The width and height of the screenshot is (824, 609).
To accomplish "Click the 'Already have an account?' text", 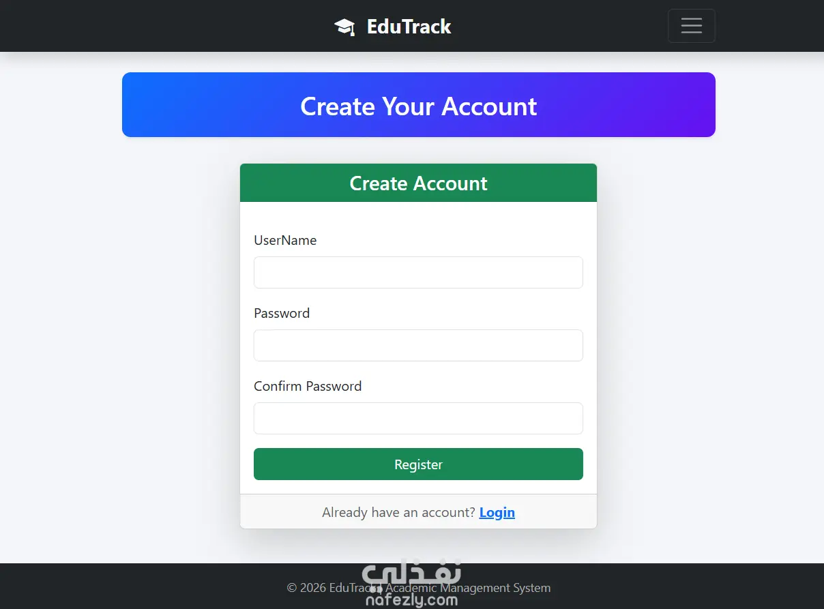I will pos(398,512).
